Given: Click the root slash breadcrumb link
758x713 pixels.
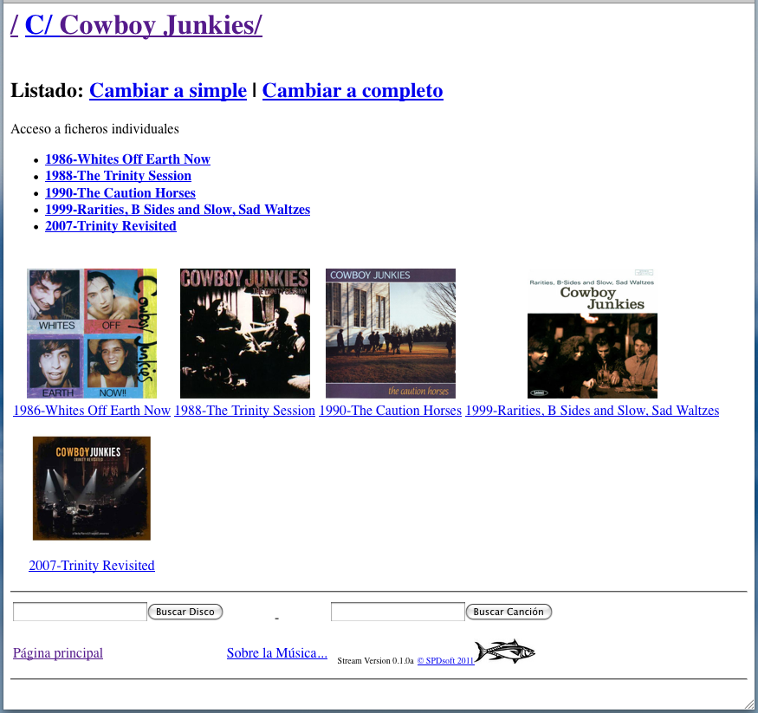Looking at the screenshot, I should click(x=14, y=25).
